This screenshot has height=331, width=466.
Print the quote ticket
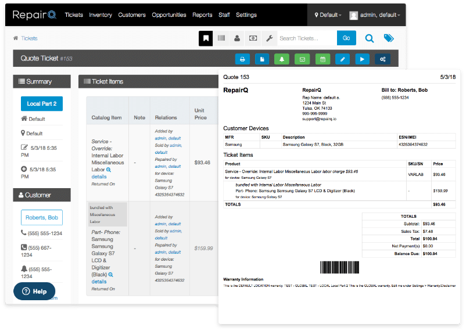[242, 59]
